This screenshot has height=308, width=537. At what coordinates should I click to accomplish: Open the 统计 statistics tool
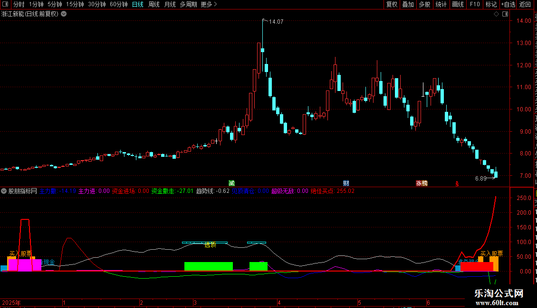click(441, 4)
